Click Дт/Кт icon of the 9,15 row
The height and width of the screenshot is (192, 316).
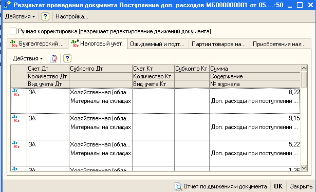click(16, 118)
